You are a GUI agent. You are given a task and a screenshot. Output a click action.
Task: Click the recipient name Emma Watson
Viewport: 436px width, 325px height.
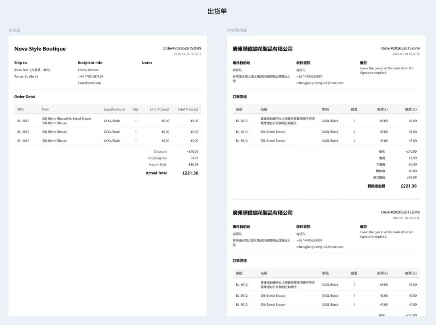(88, 70)
